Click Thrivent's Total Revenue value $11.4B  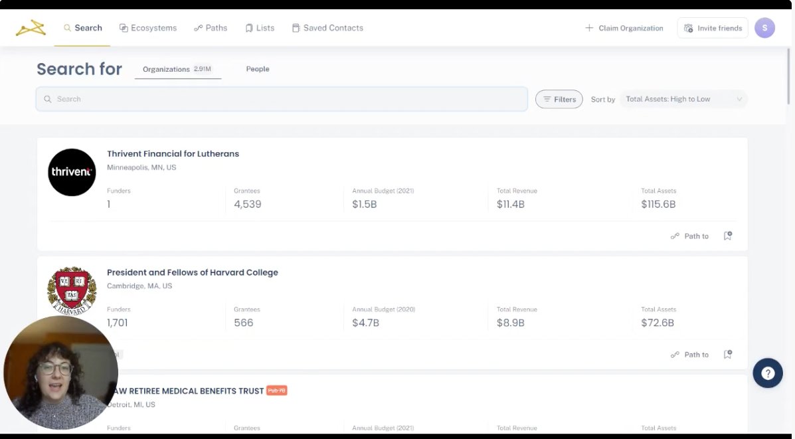(x=510, y=205)
